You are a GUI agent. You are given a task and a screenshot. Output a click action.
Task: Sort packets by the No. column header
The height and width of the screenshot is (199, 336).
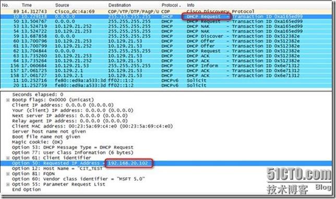(5, 5)
